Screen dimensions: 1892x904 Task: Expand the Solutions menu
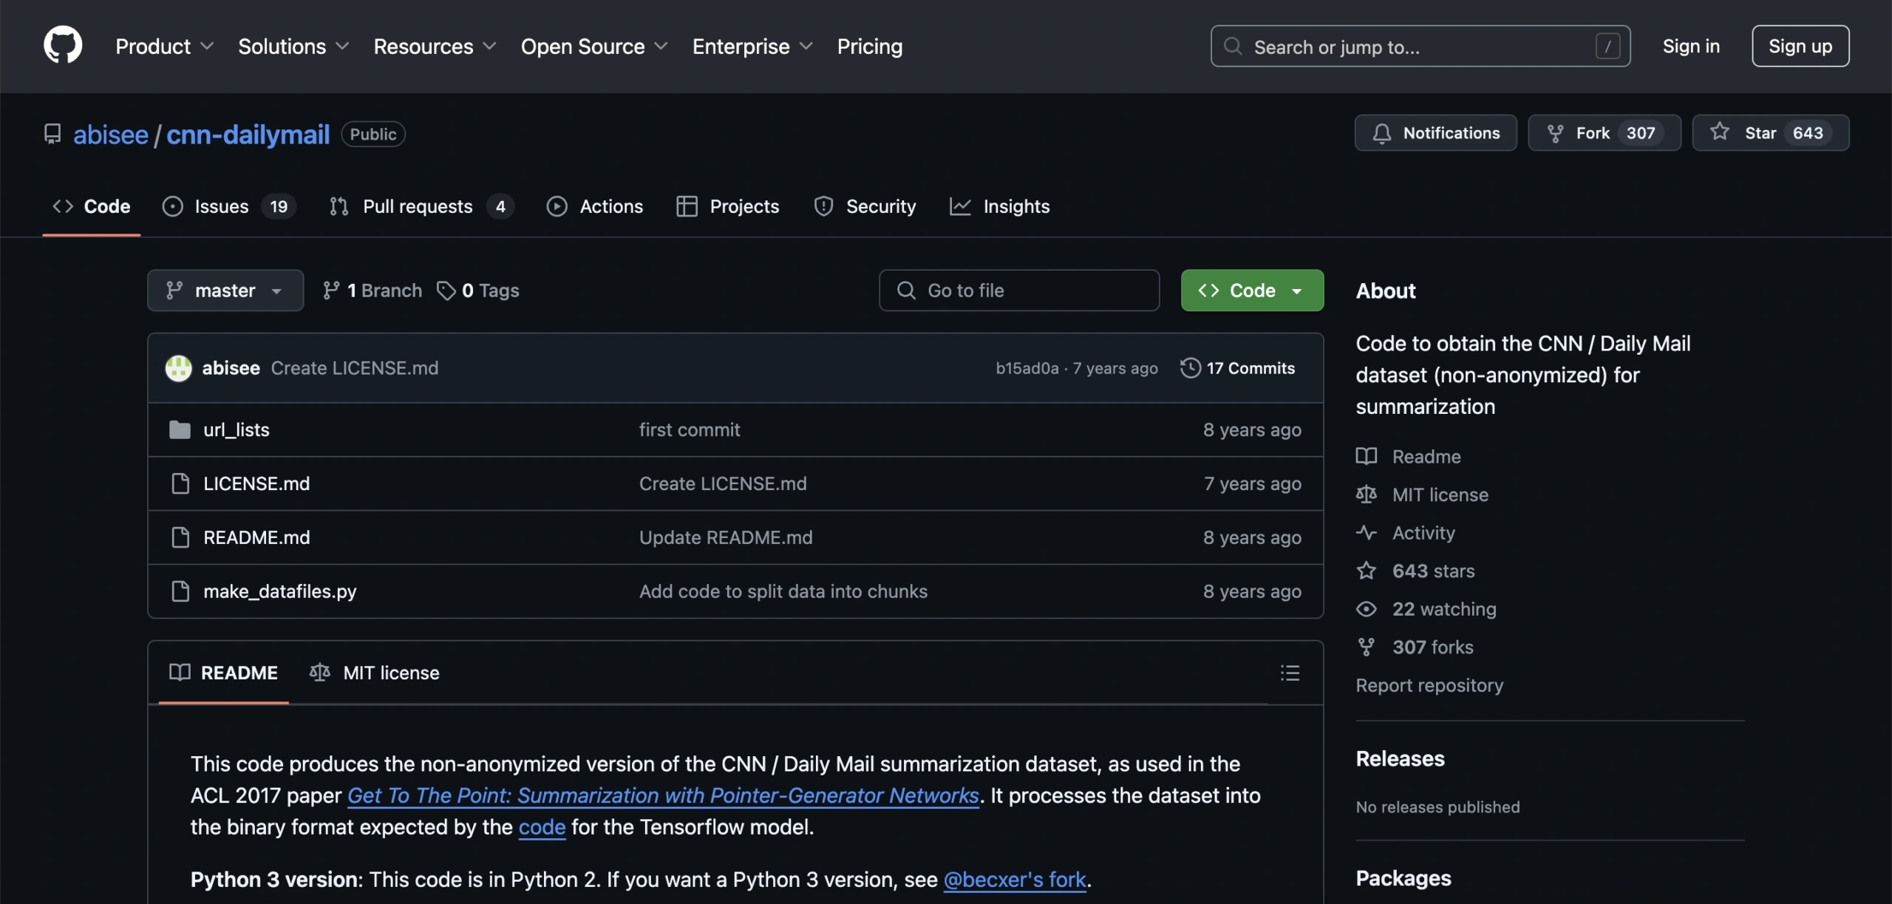293,46
